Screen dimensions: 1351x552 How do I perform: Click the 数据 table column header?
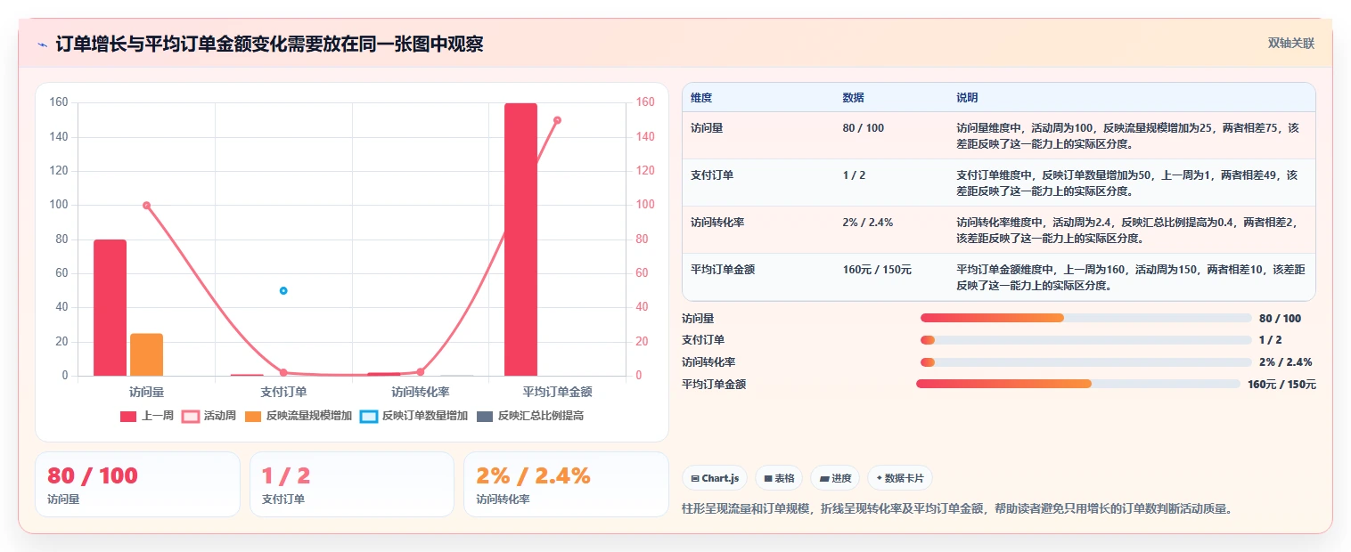click(x=853, y=97)
